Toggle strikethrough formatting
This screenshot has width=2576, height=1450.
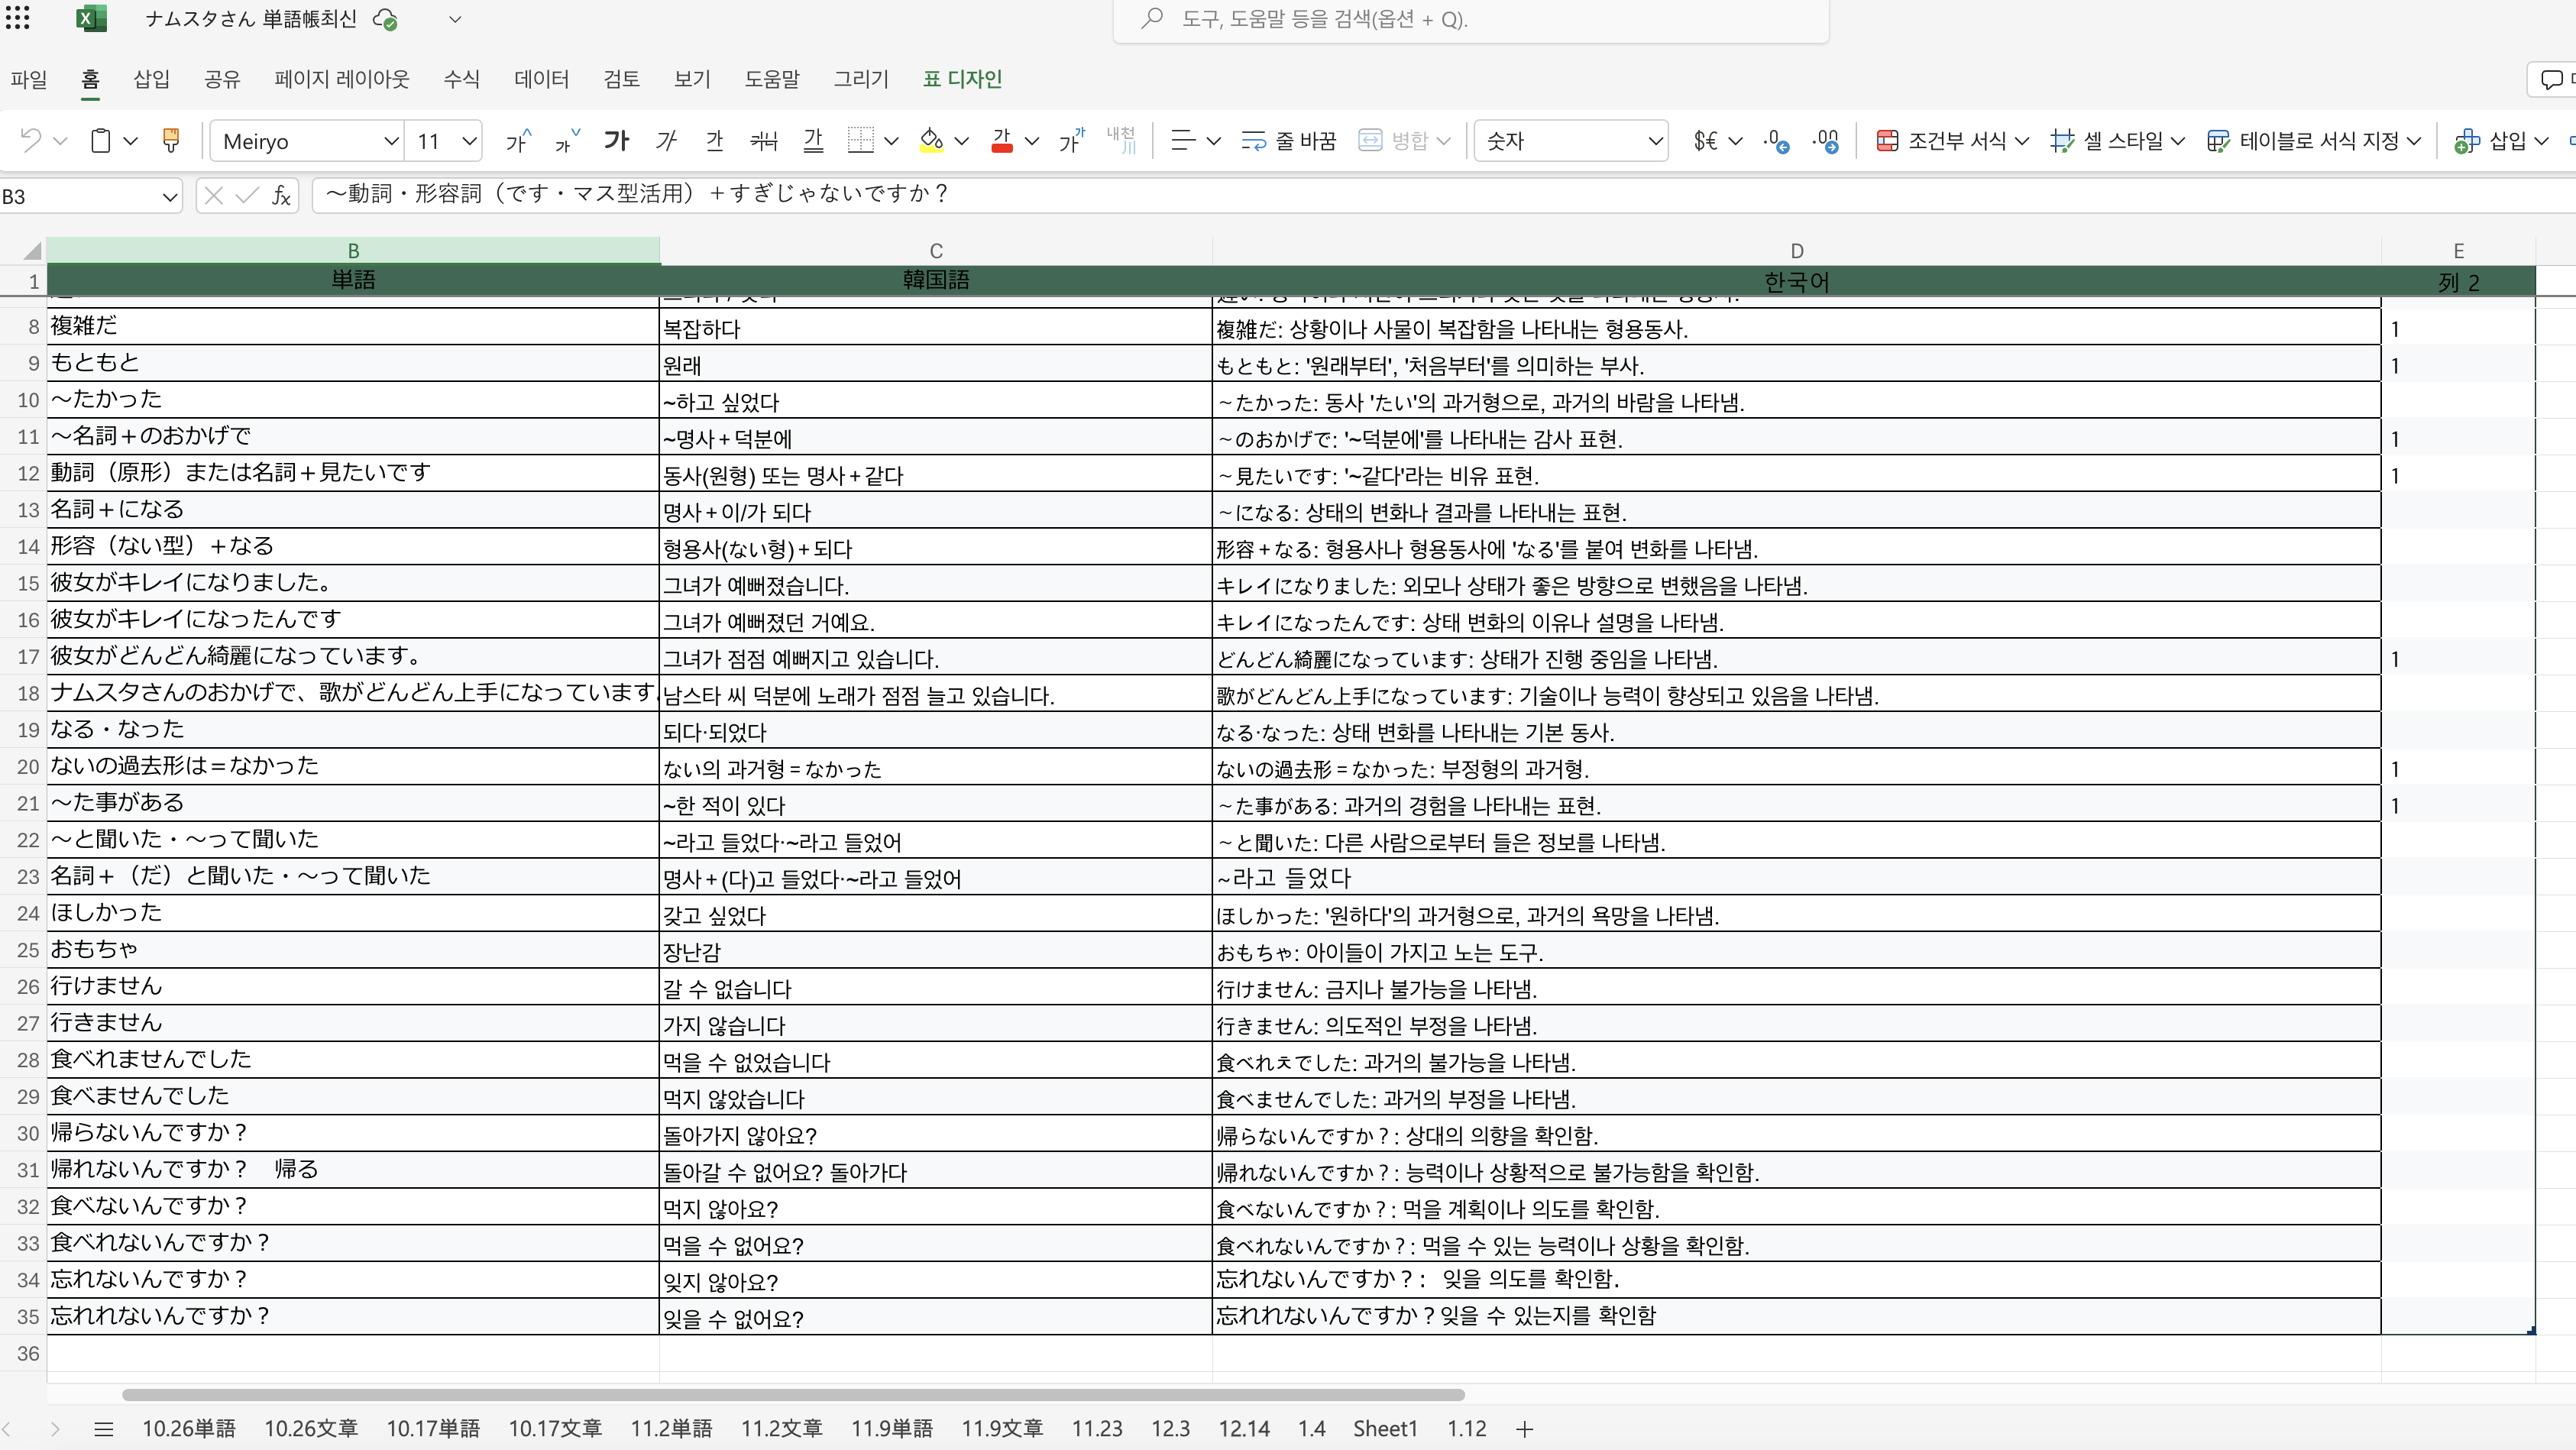pos(763,141)
